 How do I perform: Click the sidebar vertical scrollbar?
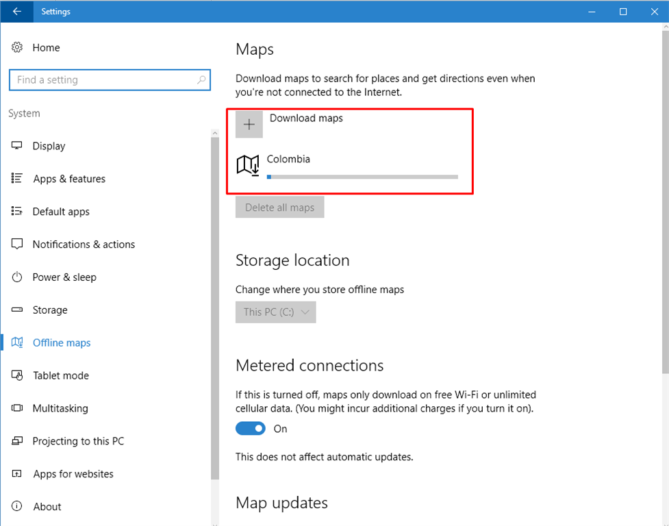click(x=215, y=308)
